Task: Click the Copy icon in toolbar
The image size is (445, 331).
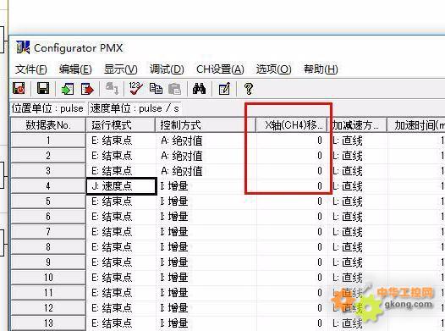Action: coord(156,89)
